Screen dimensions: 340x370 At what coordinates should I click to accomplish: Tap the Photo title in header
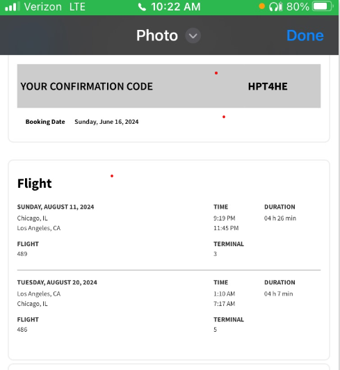click(x=157, y=35)
